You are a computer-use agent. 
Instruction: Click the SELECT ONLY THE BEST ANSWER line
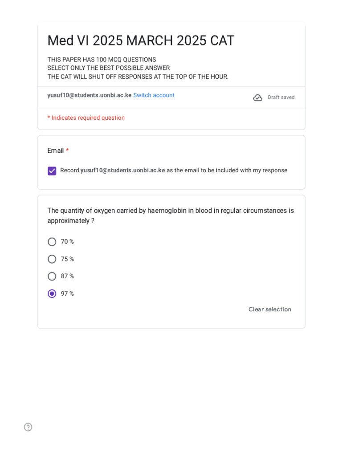tap(109, 68)
